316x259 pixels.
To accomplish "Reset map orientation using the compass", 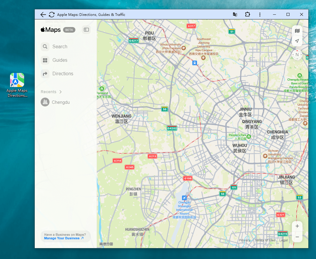I will [x=297, y=55].
